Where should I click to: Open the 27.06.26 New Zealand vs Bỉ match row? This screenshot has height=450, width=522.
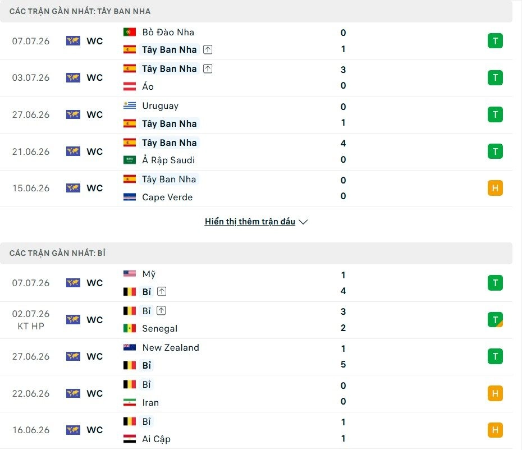pos(256,356)
